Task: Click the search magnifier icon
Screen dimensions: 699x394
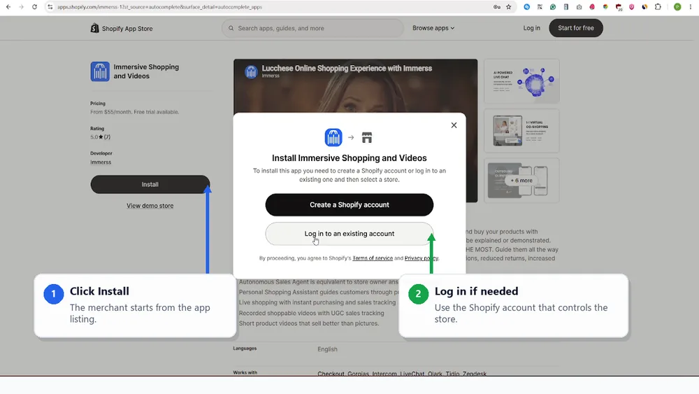Action: (x=231, y=28)
